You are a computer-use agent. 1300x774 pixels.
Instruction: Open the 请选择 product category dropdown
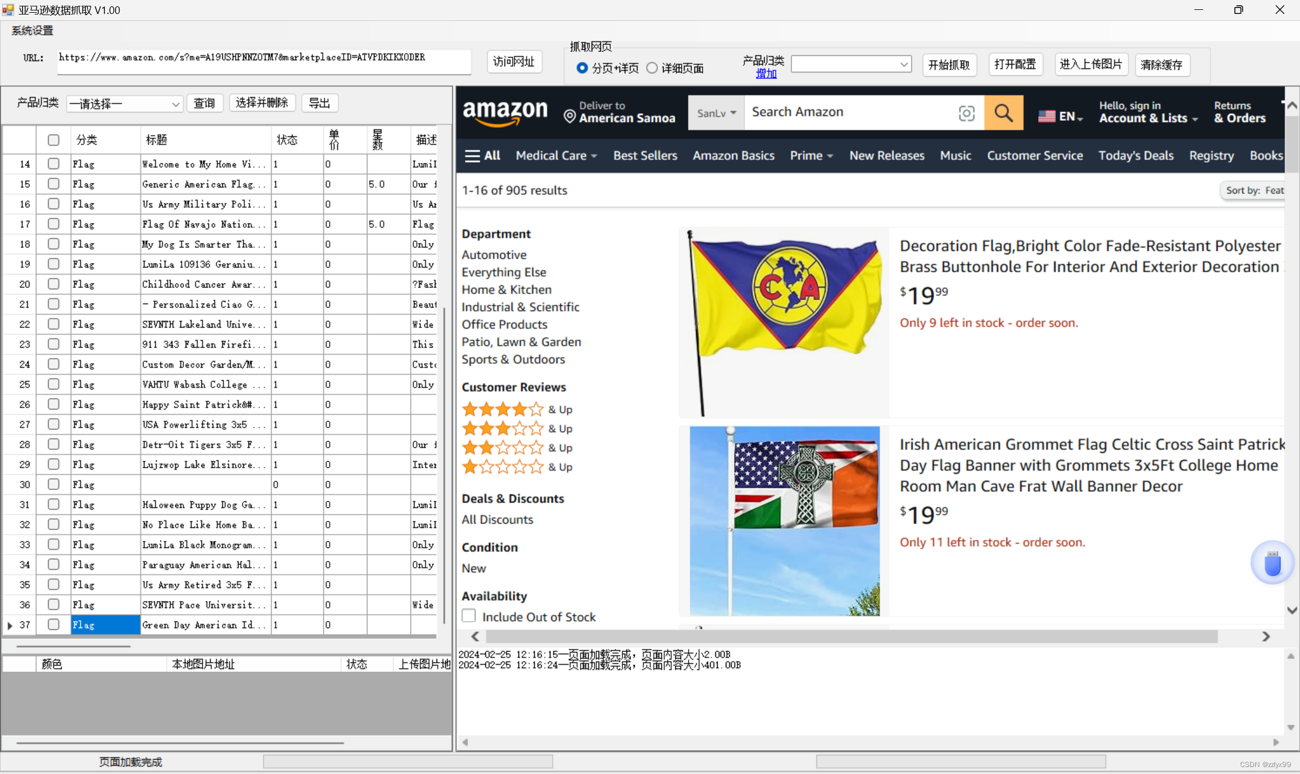click(x=124, y=104)
